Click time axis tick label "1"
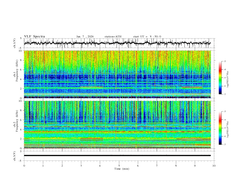 point(43,166)
